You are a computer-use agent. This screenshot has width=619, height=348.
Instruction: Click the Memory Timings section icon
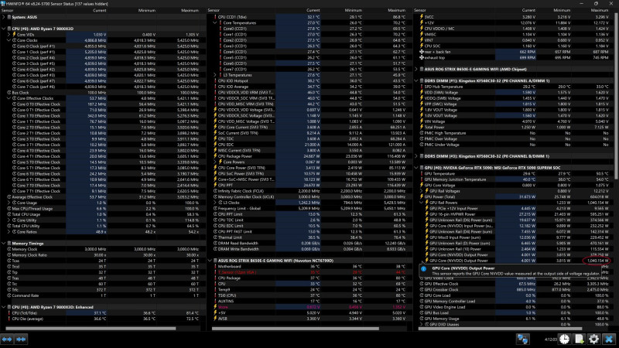(9, 244)
